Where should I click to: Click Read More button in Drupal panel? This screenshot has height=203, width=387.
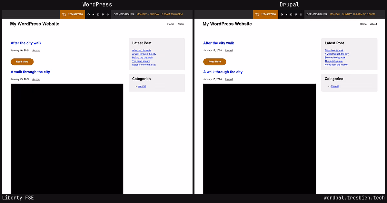click(x=215, y=62)
